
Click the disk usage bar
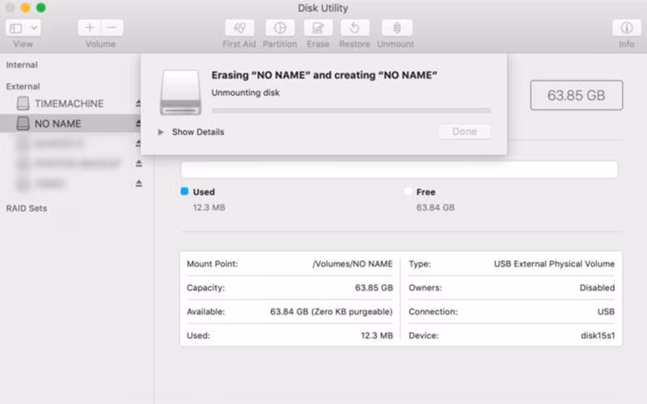pos(399,170)
